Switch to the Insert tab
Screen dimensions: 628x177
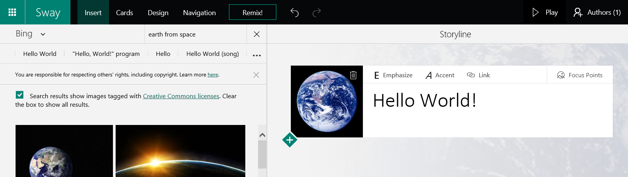click(93, 12)
